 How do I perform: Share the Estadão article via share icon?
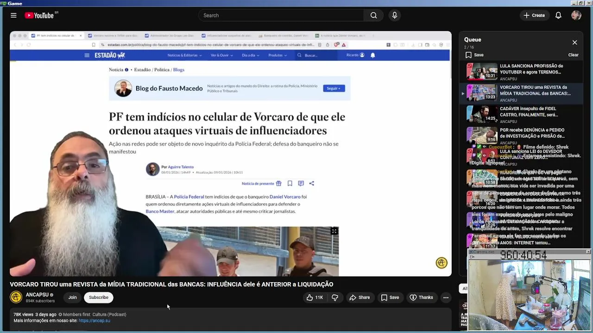tap(311, 184)
